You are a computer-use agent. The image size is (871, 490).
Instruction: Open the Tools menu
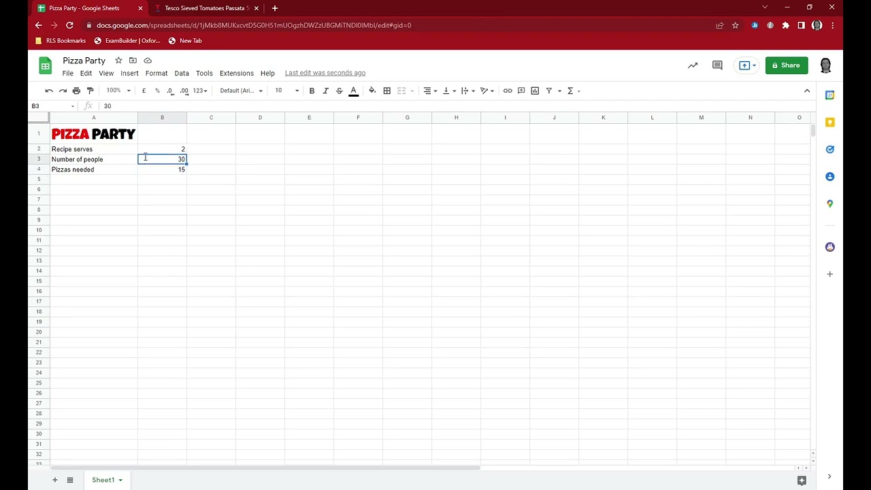tap(204, 73)
